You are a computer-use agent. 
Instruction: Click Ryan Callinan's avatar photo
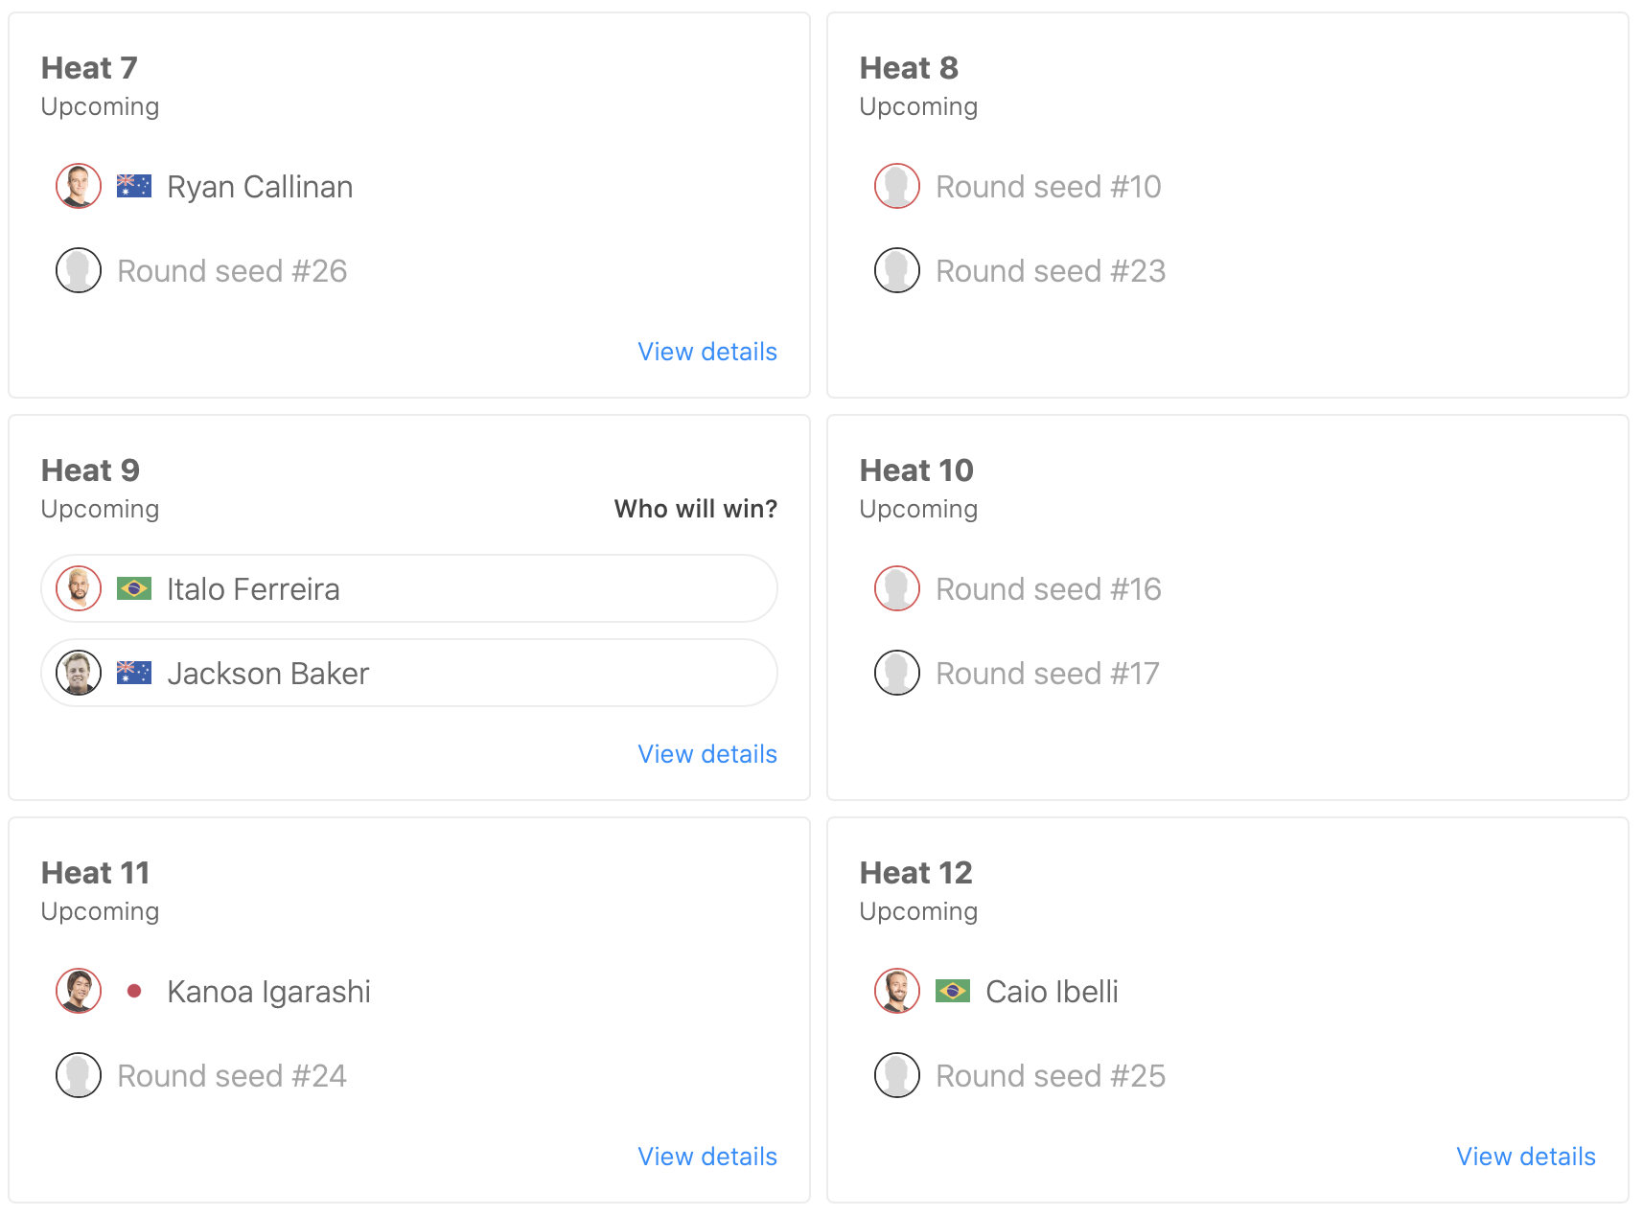(79, 186)
